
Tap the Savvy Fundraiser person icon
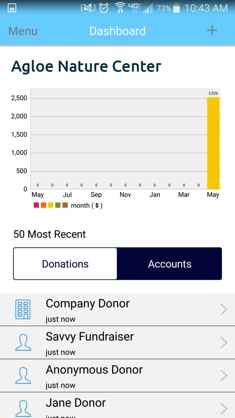23,342
